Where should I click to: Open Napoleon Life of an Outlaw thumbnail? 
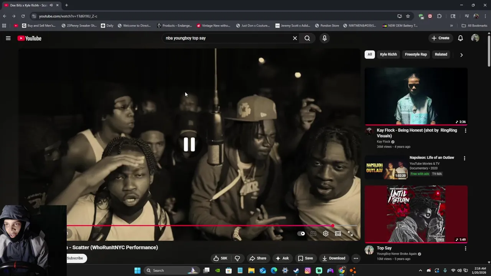click(x=386, y=168)
